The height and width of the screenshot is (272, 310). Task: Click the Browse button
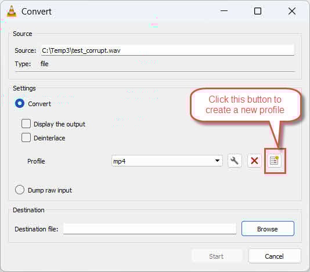tap(268, 229)
